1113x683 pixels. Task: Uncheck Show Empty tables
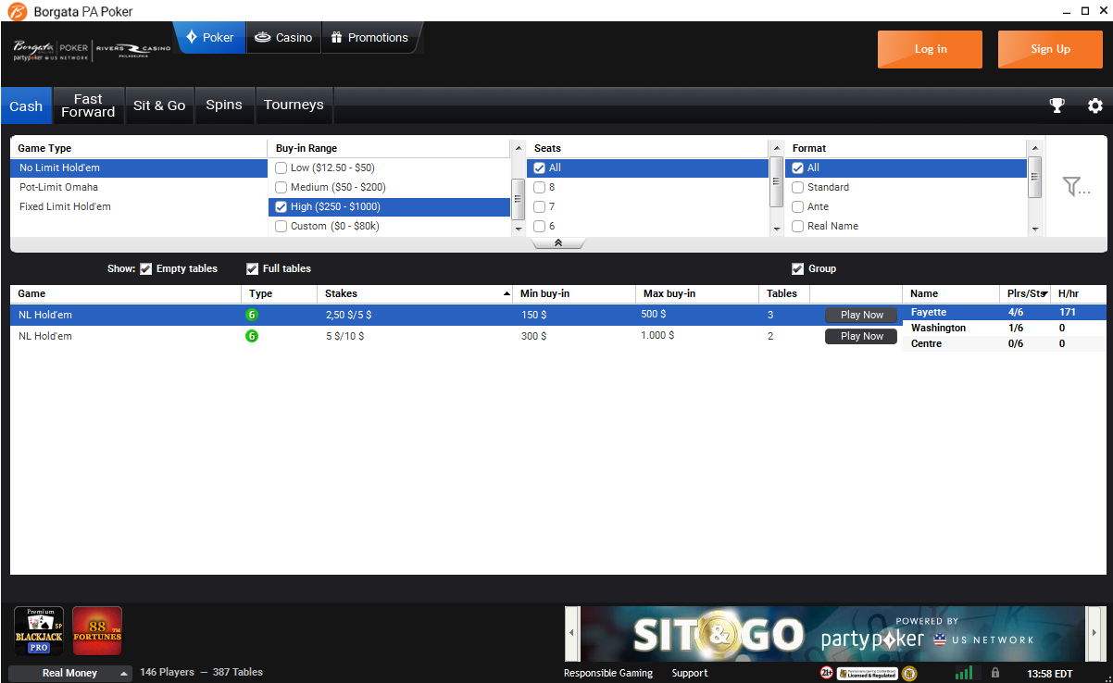[145, 269]
